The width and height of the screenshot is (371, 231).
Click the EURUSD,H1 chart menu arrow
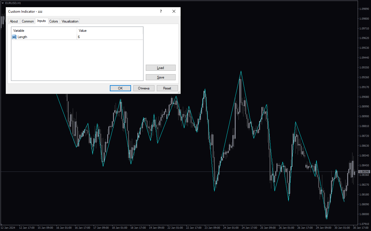[3, 3]
